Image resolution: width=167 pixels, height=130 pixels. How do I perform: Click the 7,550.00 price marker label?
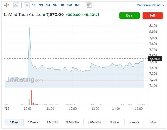pyautogui.click(x=155, y=59)
